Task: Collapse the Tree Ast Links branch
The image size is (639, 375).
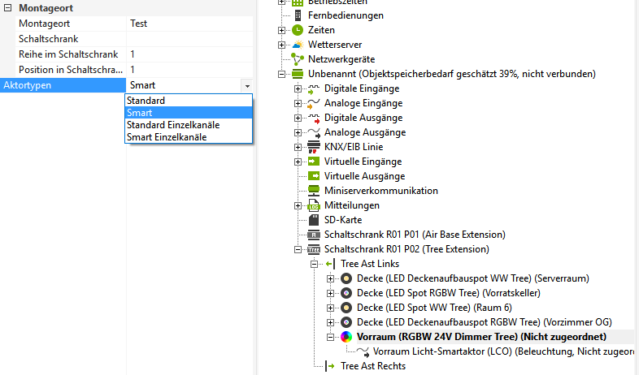Action: [x=315, y=264]
